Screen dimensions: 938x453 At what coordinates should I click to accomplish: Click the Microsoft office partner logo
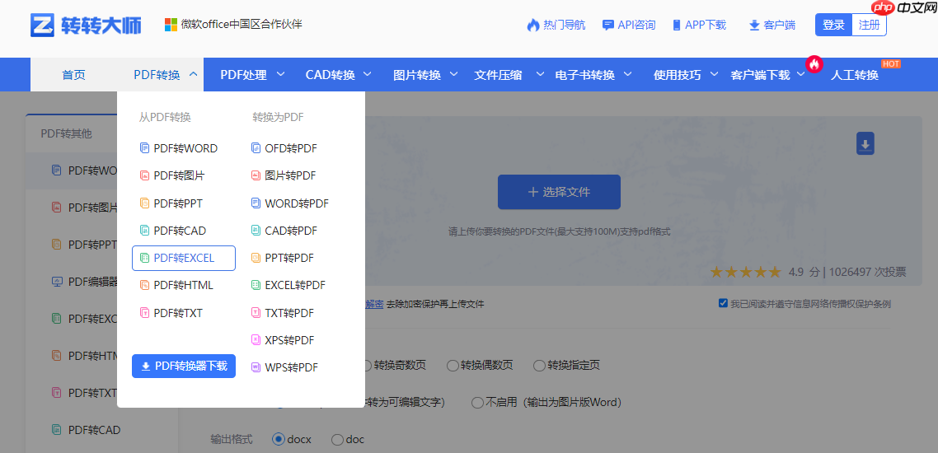[x=171, y=25]
